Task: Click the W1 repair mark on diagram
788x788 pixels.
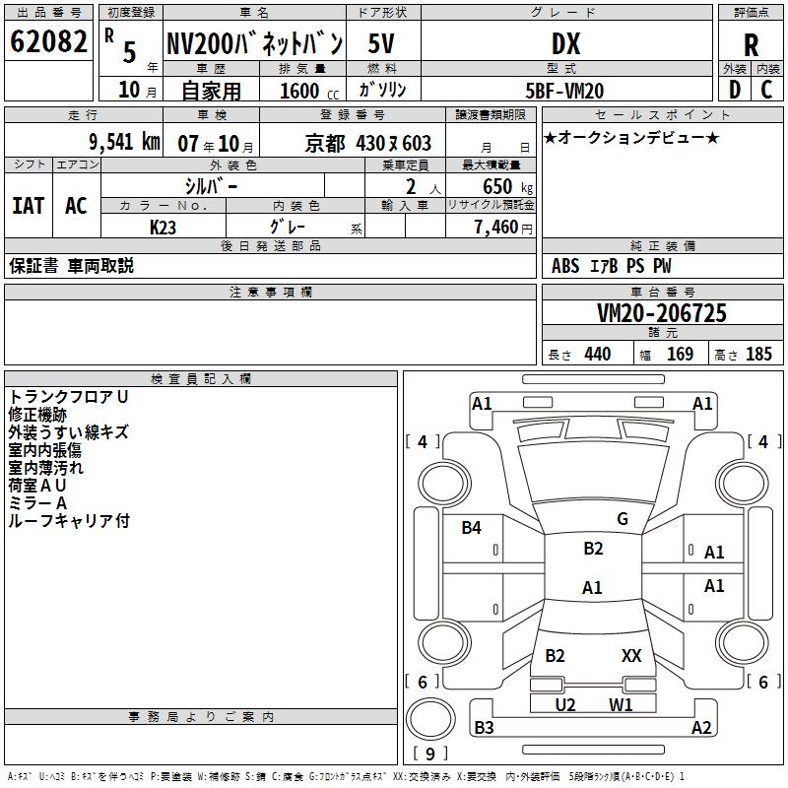Action: (x=621, y=704)
